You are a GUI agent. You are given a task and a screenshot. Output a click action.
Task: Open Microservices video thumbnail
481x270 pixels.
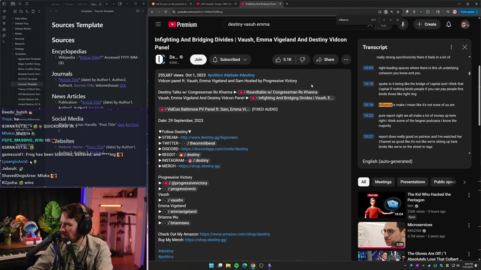pos(381,235)
